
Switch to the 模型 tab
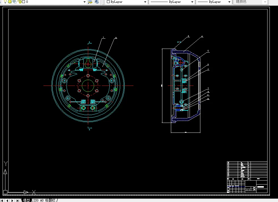(x=27, y=200)
